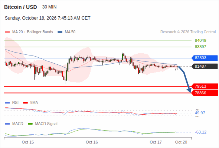The width and height of the screenshot is (219, 148).
Task: Click the MACD value -63.12
Action: tap(200, 132)
